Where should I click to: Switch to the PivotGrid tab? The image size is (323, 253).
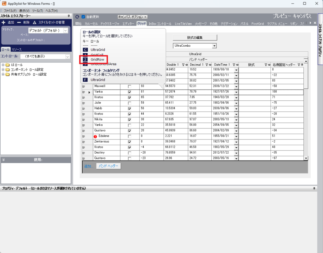257,24
